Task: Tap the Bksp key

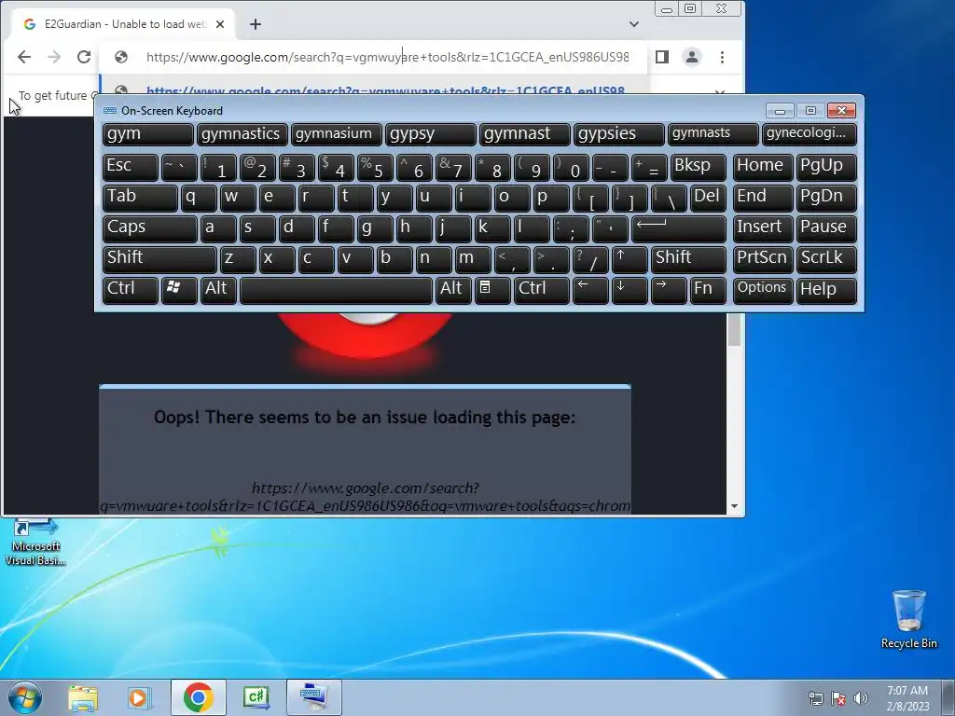Action: [698, 167]
